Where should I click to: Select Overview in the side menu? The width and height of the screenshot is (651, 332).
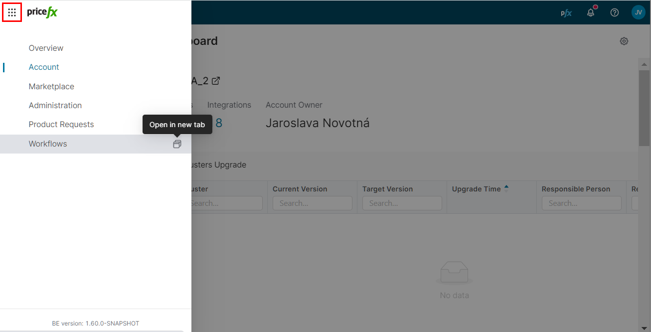(46, 48)
